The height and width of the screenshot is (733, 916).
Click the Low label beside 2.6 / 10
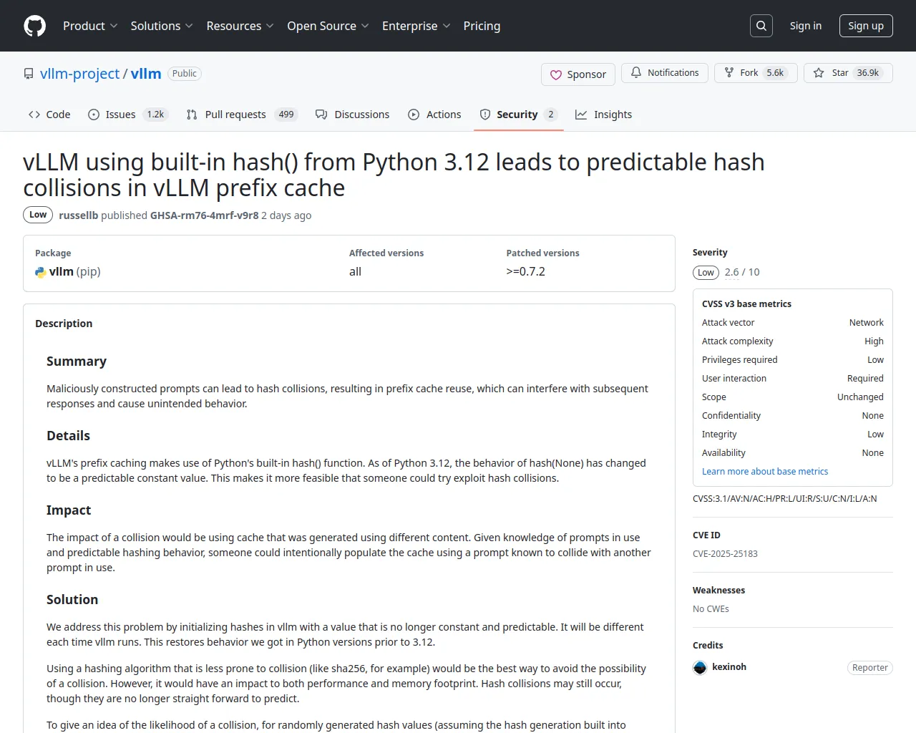(x=706, y=273)
